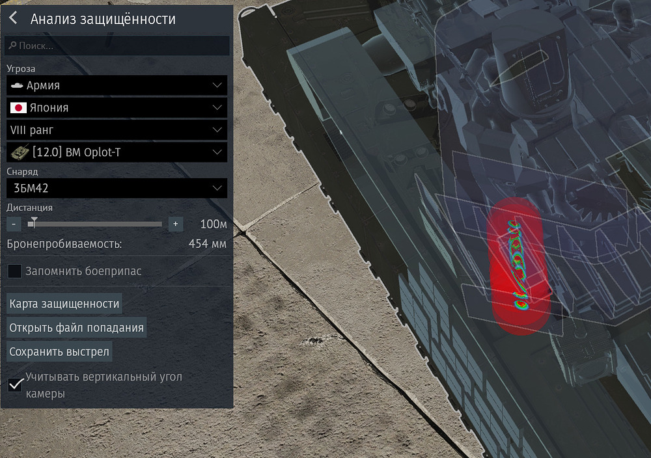Click the Бронепробиваемость label
Image resolution: width=651 pixels, height=458 pixels.
tap(64, 244)
